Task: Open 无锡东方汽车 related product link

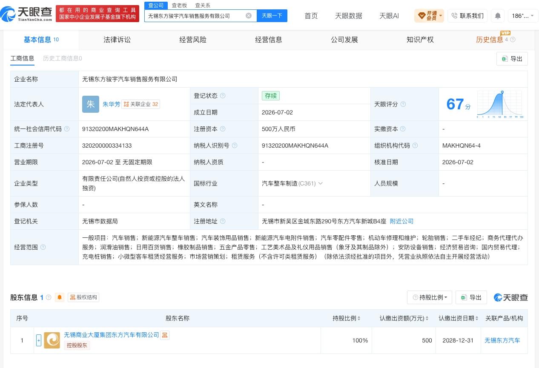Action: (502, 340)
